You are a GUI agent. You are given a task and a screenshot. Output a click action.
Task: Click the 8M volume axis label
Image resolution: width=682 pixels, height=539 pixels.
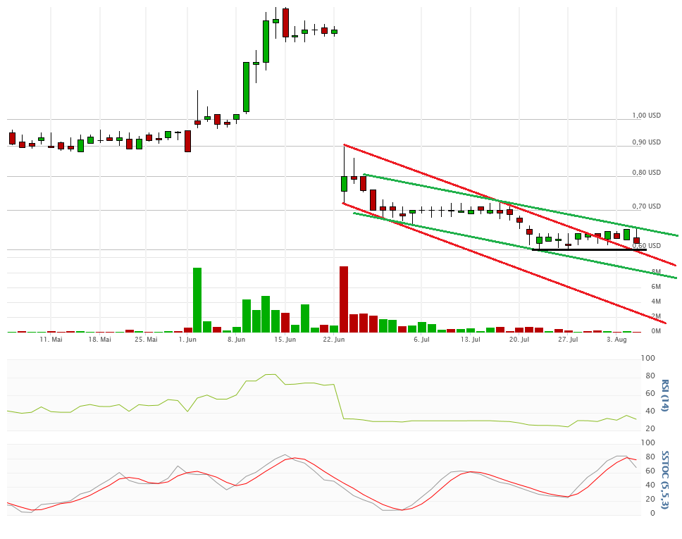pos(655,272)
